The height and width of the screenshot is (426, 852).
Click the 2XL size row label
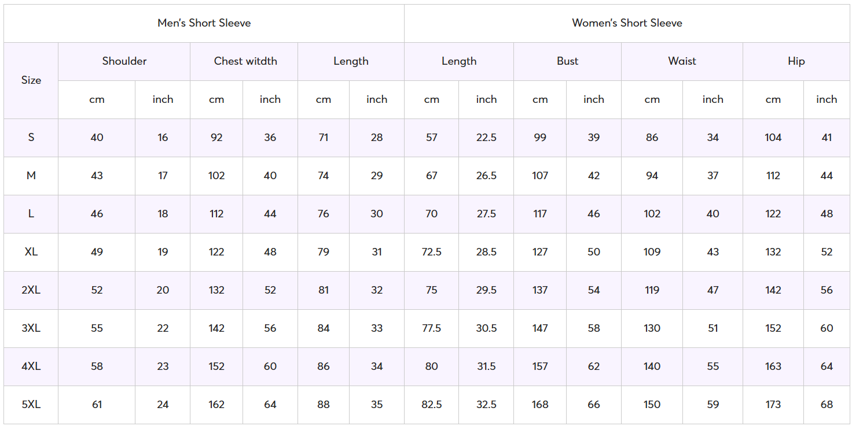(x=31, y=290)
